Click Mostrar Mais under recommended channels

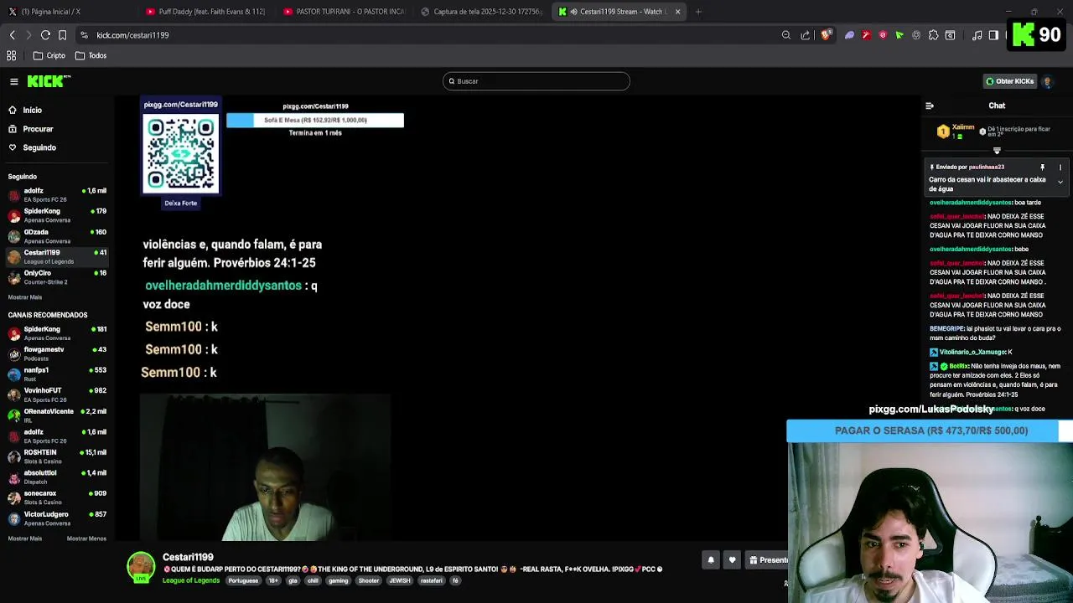pos(25,539)
